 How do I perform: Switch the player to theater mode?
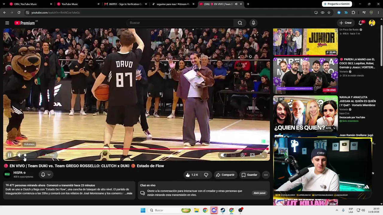(x=252, y=155)
